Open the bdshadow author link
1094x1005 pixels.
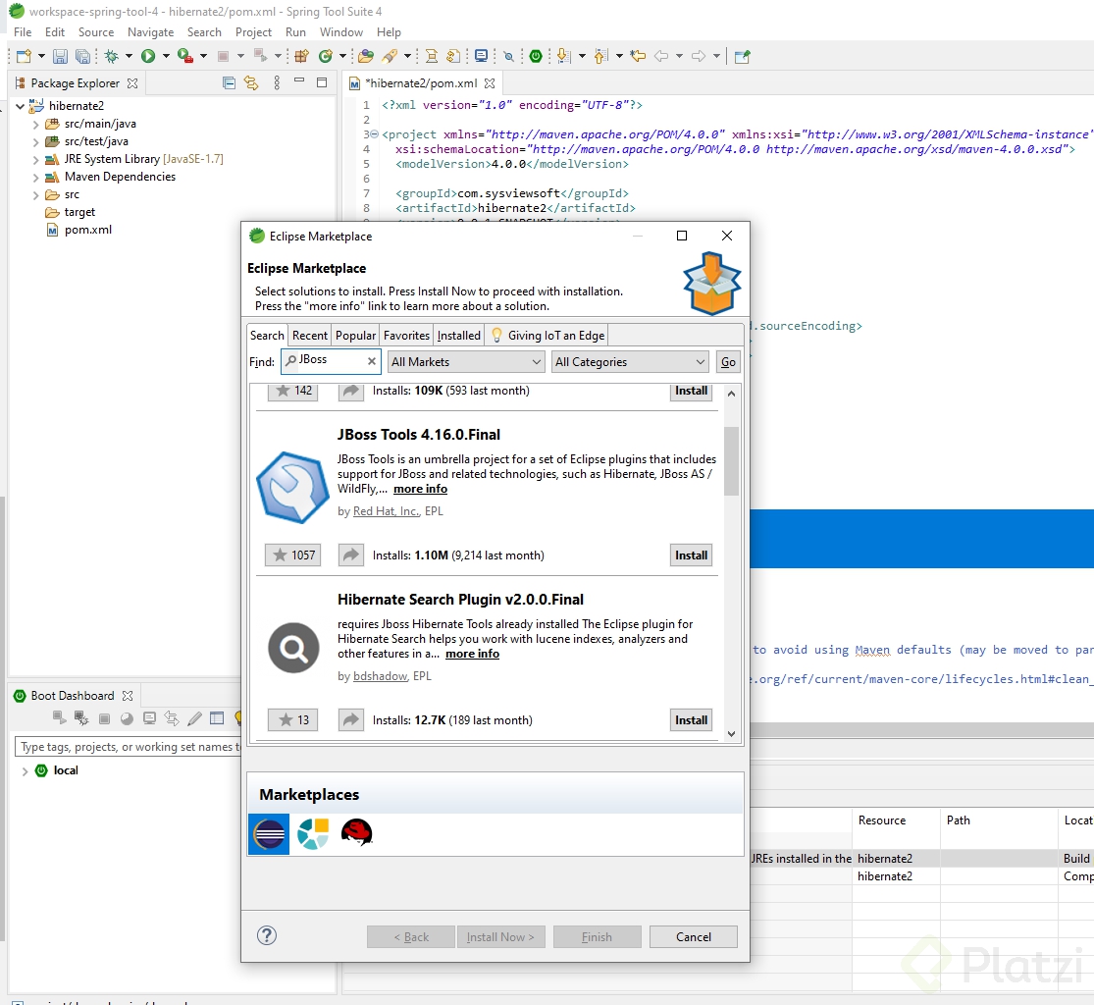pyautogui.click(x=381, y=675)
